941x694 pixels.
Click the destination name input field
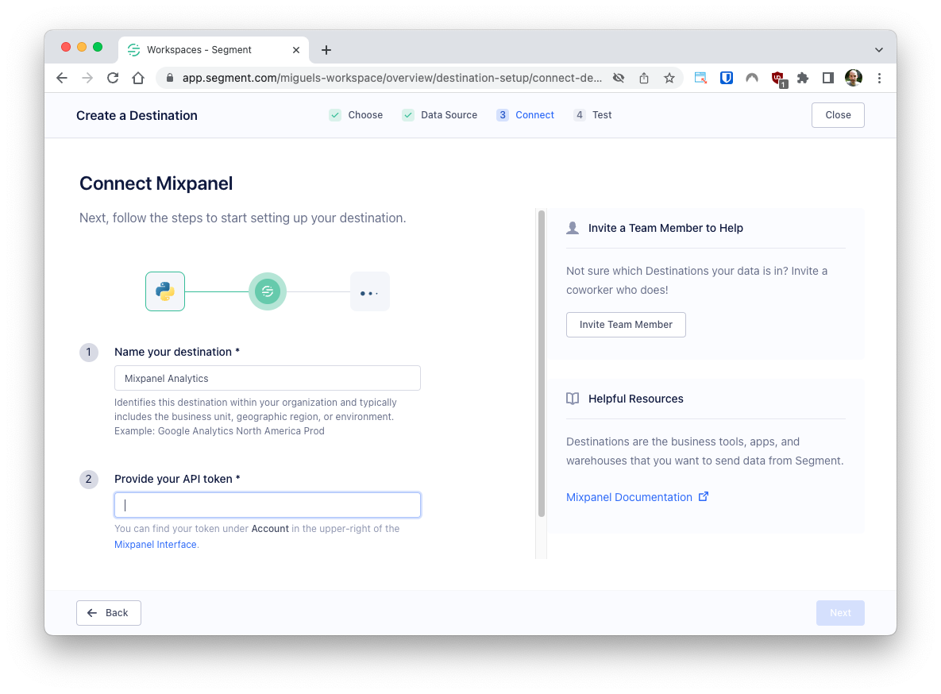click(267, 378)
